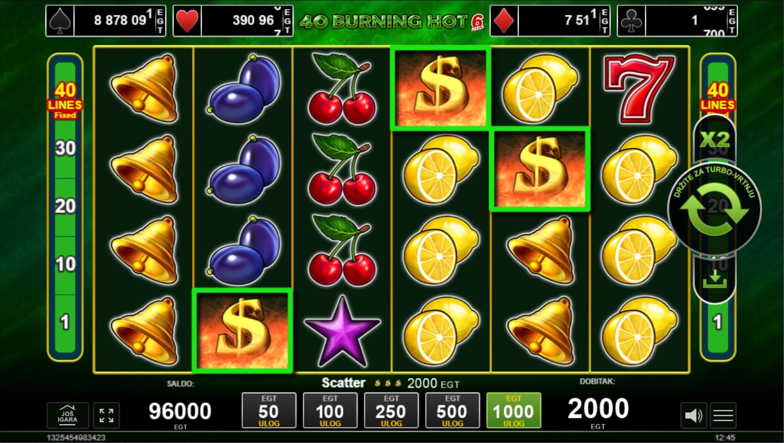Spin the reels with the green arrows
Image resolution: width=784 pixels, height=443 pixels.
[714, 209]
